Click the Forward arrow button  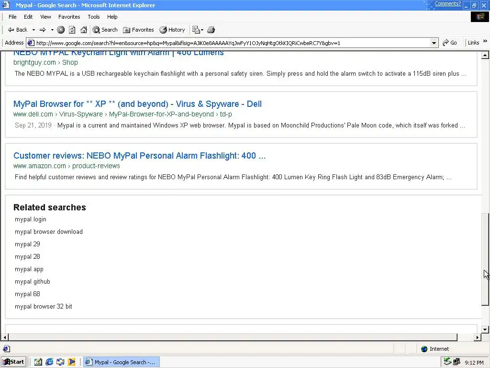pos(43,30)
